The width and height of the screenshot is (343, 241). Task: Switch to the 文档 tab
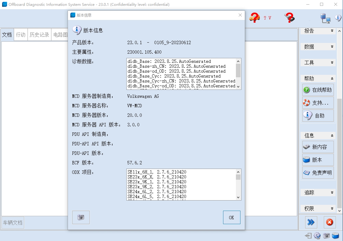click(7, 35)
